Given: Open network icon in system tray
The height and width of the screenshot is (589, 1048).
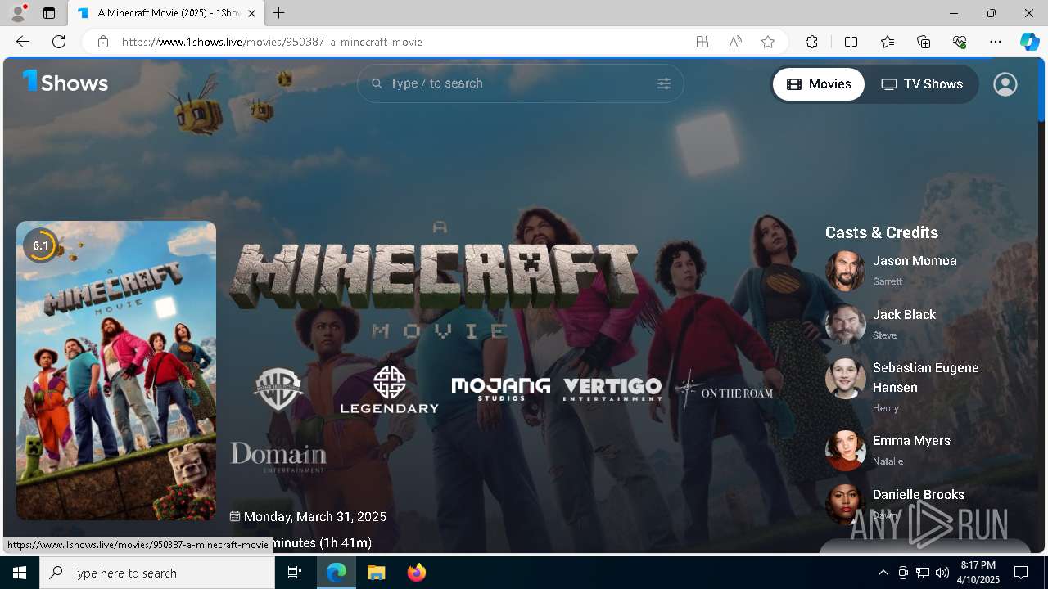Looking at the screenshot, I should 922,573.
